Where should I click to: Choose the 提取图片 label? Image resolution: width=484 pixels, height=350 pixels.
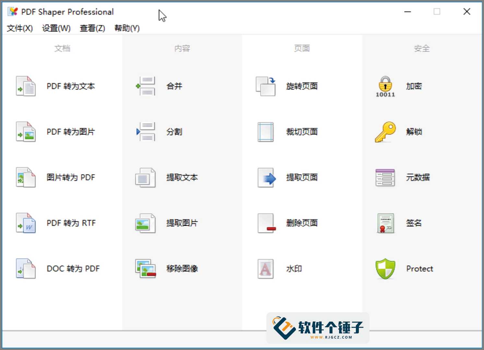point(182,223)
